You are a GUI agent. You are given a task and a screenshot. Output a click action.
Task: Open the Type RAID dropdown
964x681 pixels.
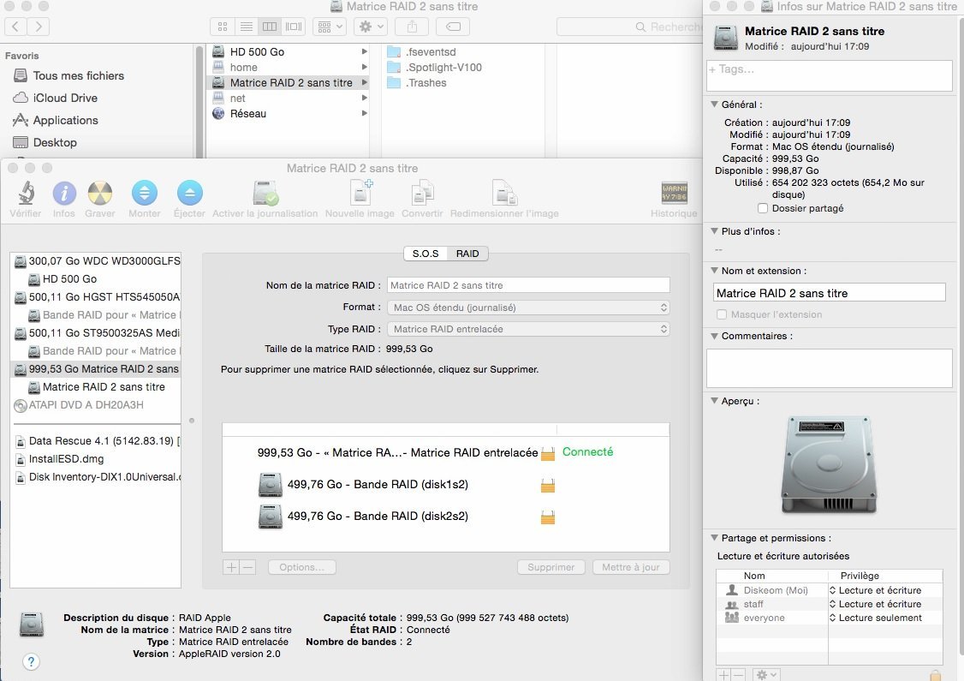click(528, 328)
